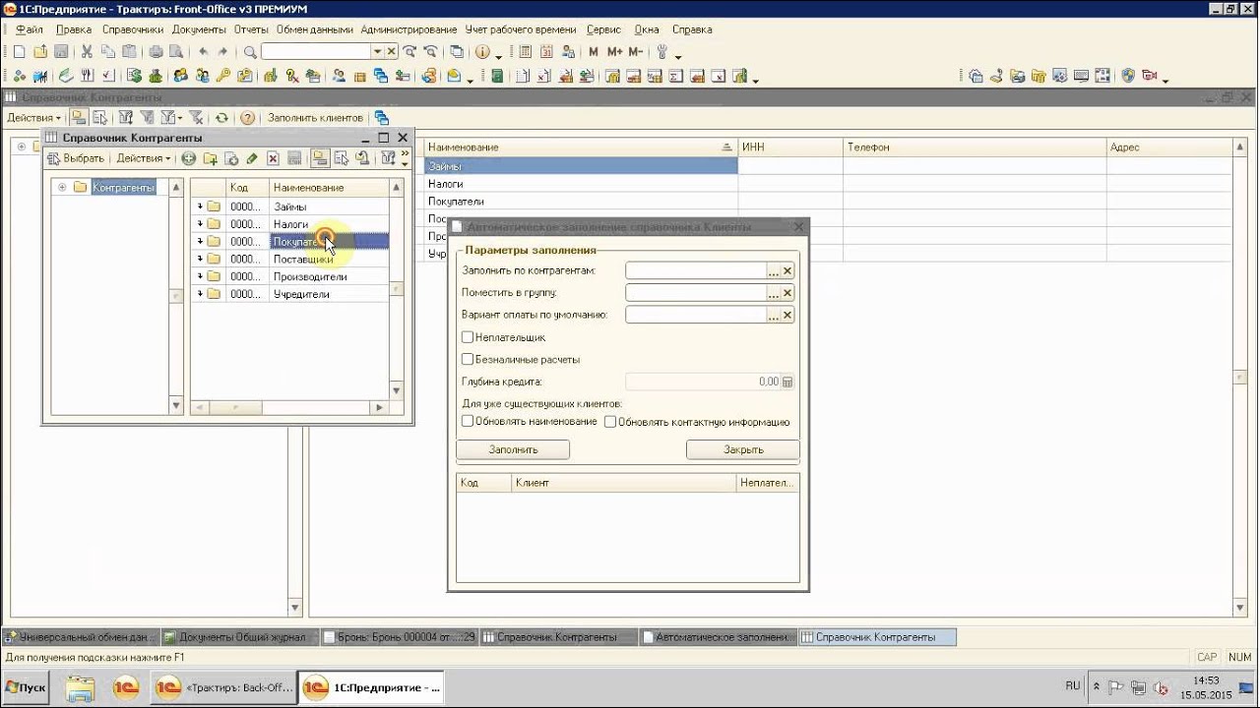Enable the Неплательщик checkbox
The image size is (1260, 708).
468,337
